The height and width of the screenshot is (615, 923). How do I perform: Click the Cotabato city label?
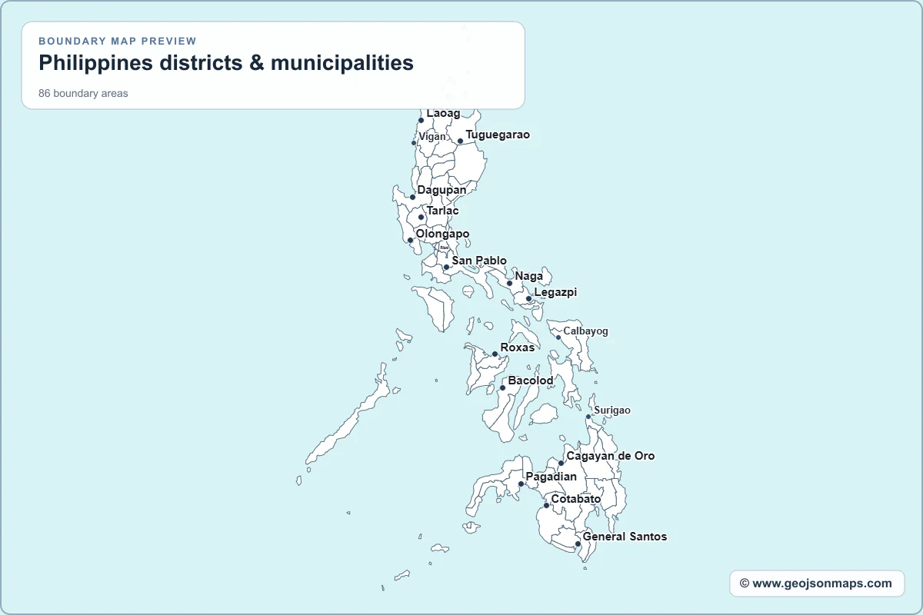click(576, 499)
